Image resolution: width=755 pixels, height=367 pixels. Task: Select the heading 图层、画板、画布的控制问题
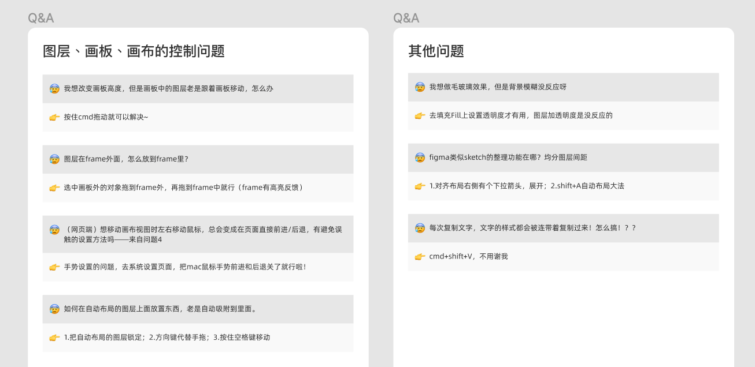(134, 51)
